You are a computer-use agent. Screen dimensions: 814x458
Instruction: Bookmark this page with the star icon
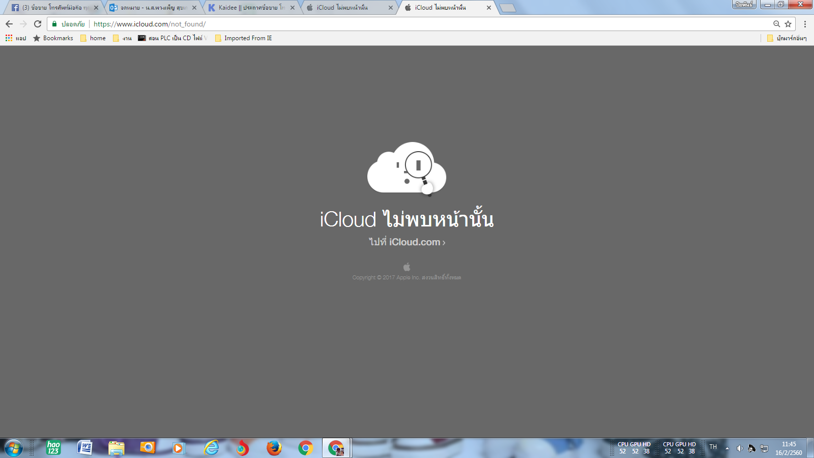click(x=788, y=24)
